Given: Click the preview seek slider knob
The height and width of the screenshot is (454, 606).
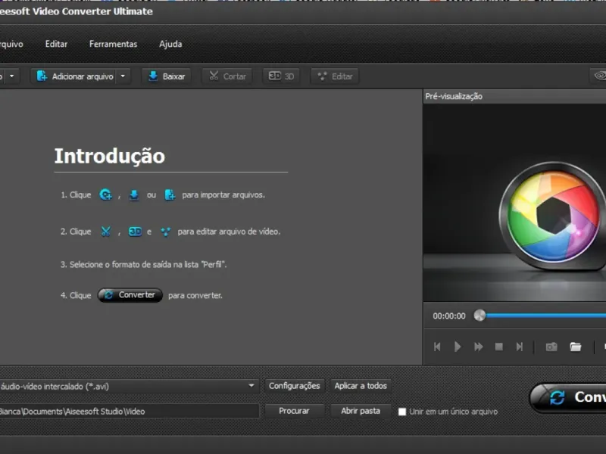Looking at the screenshot, I should pos(479,316).
